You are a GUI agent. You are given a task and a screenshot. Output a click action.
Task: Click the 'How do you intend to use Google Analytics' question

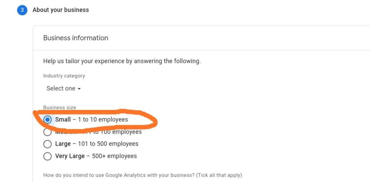(x=119, y=175)
